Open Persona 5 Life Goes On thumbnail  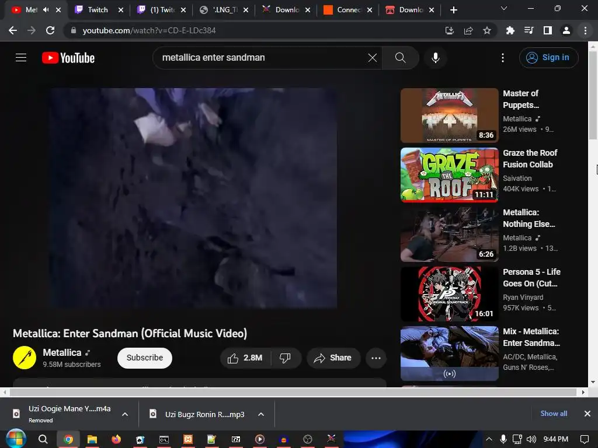pos(449,294)
